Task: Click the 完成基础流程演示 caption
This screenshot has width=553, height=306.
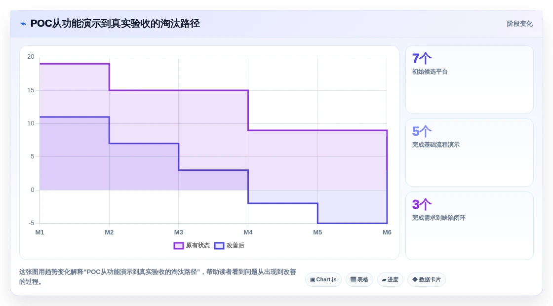Action: 435,145
